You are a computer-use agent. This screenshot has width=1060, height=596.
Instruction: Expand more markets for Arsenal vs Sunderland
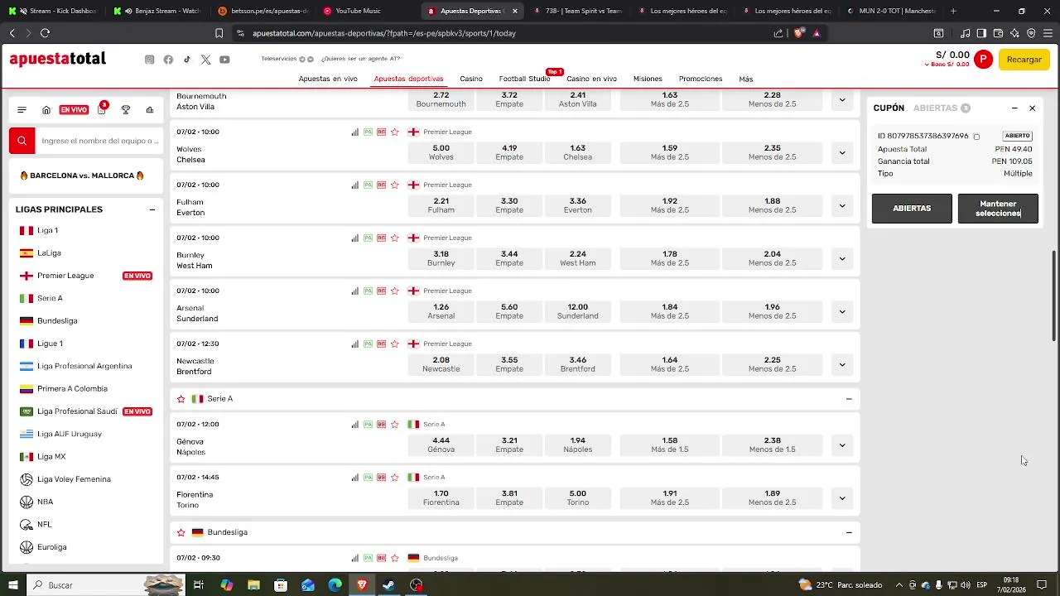(842, 311)
